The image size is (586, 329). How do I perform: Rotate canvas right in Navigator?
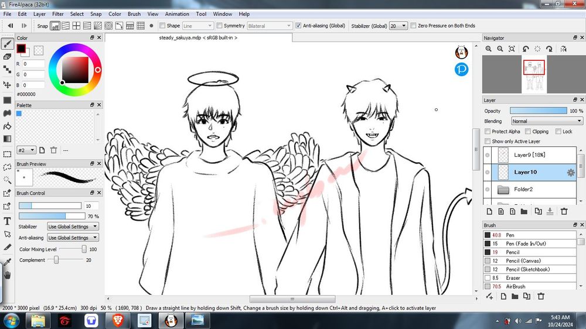(549, 49)
